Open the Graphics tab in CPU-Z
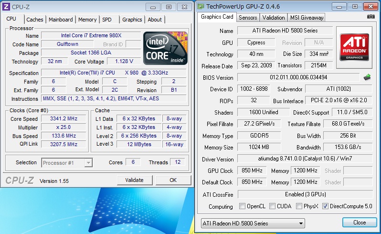381x234 pixels. (132, 20)
